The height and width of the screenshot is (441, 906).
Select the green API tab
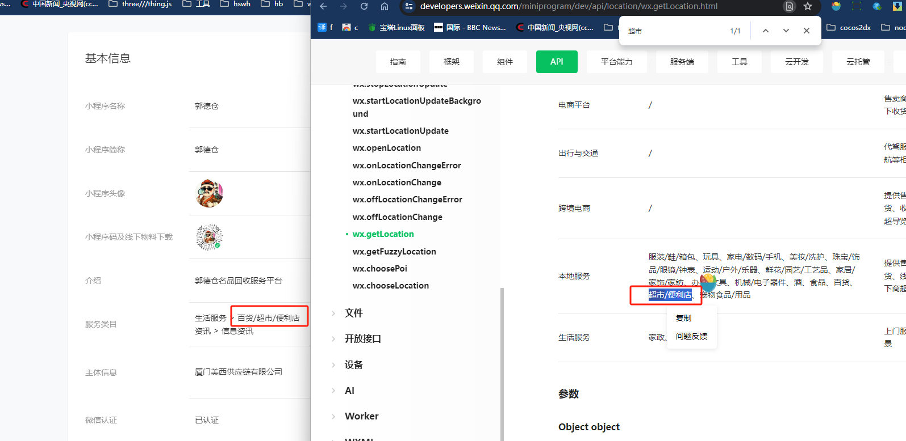point(557,62)
